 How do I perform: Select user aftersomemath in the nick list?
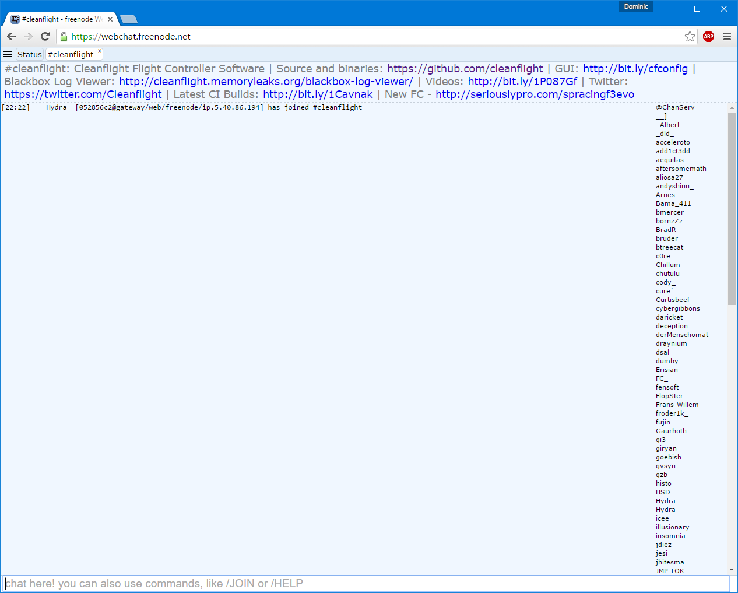(681, 169)
